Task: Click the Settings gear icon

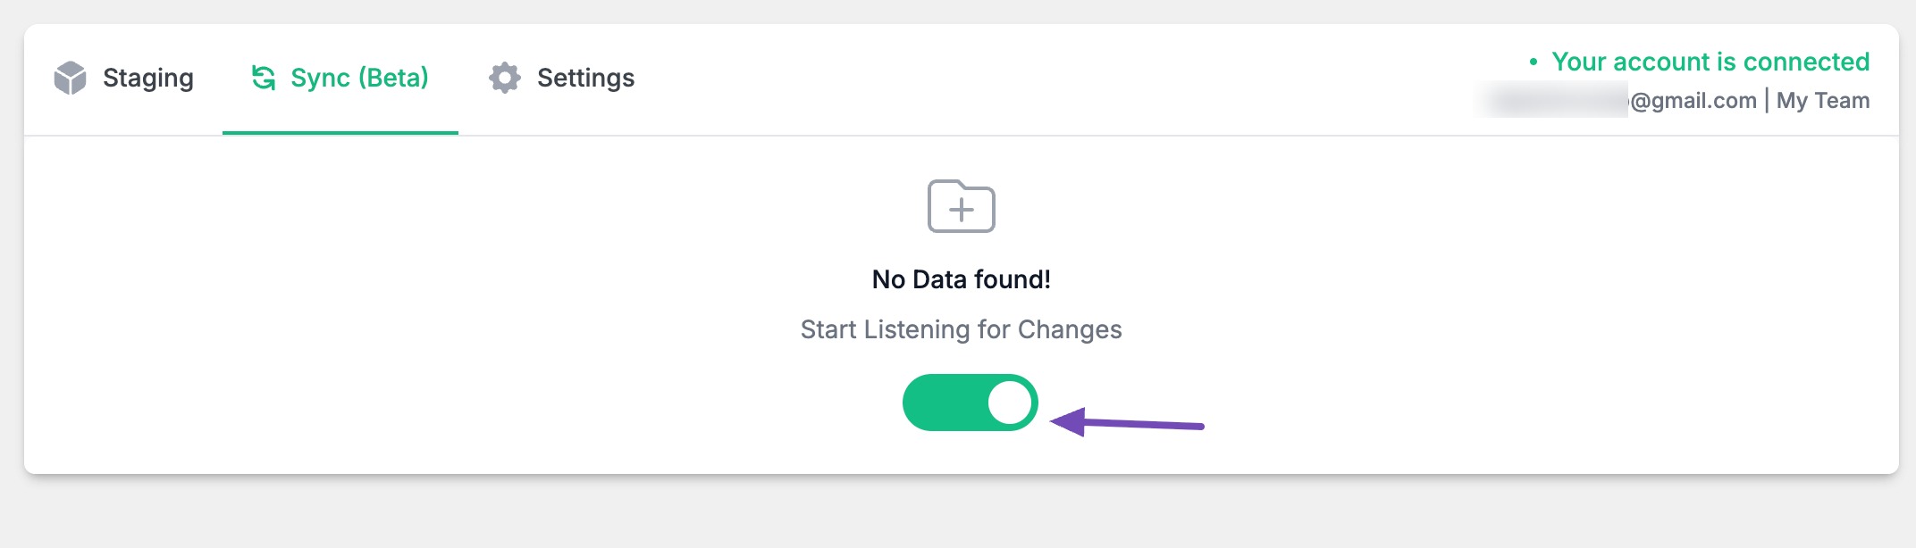Action: 505,78
